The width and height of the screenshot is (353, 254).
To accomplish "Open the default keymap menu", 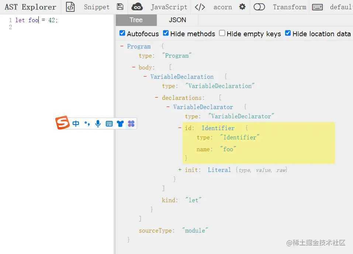I will click(341, 7).
